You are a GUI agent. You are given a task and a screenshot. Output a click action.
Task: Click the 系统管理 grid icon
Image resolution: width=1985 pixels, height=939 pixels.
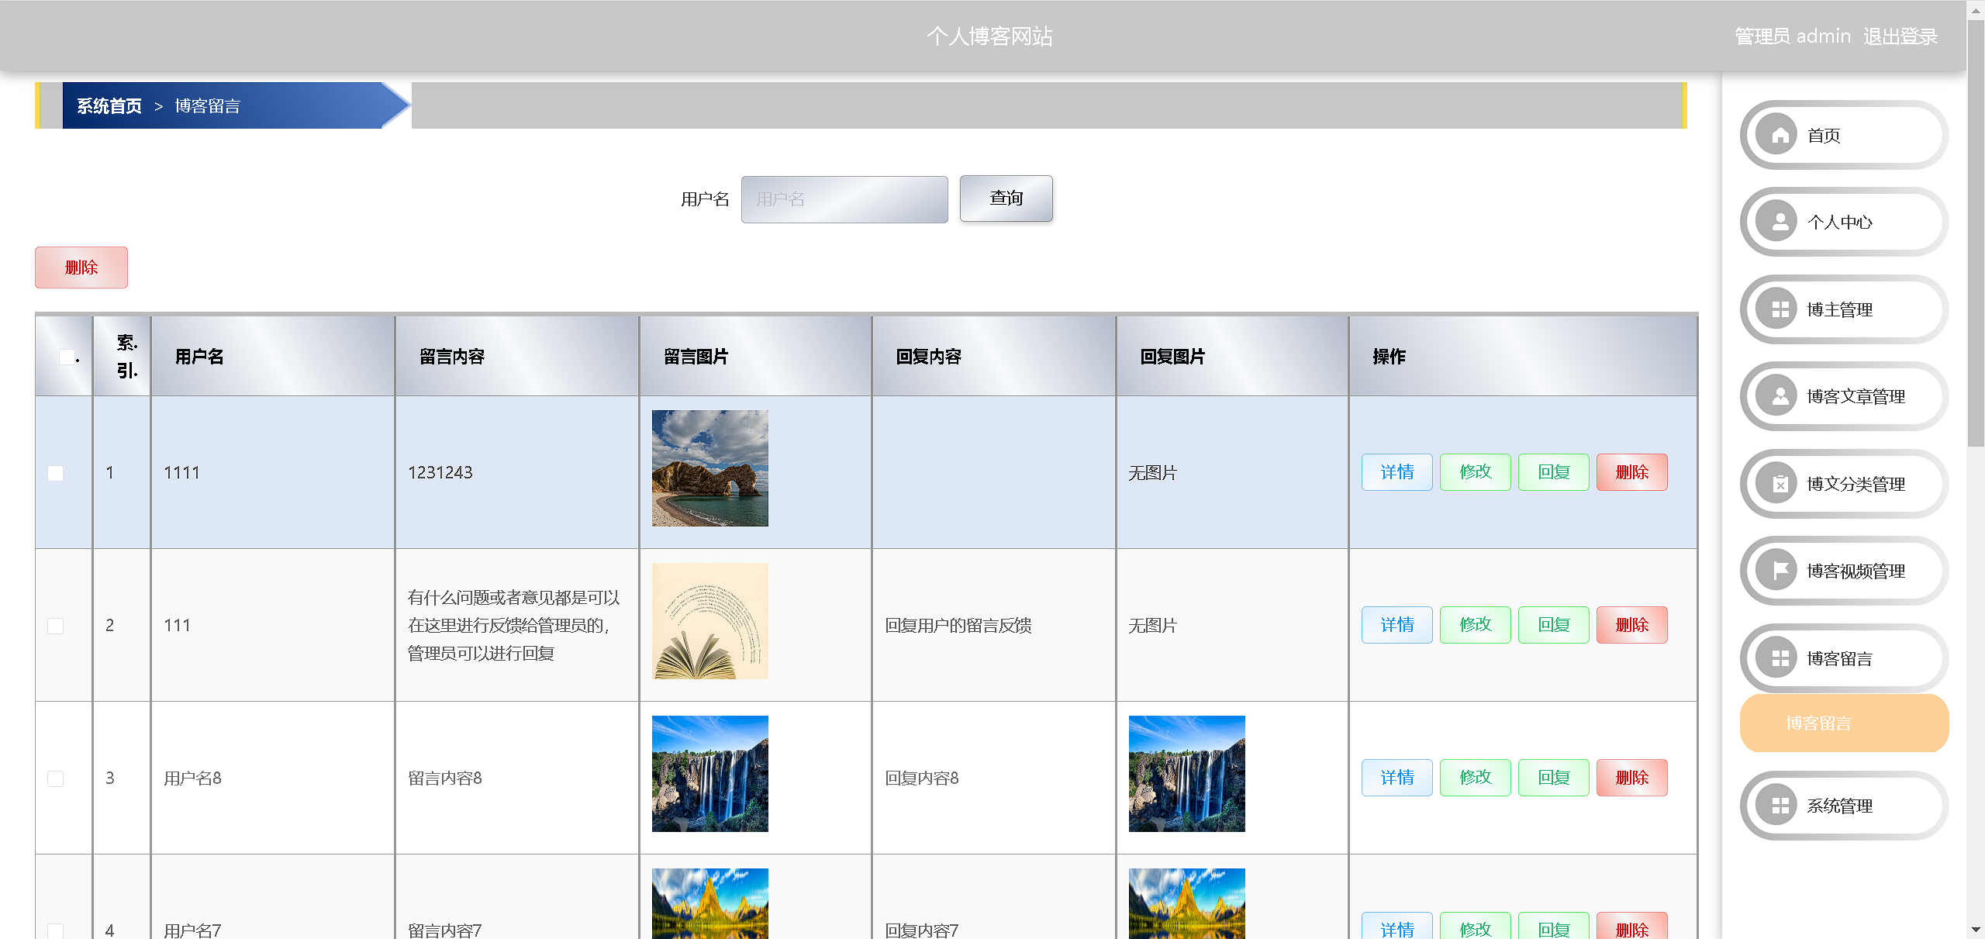1780,806
